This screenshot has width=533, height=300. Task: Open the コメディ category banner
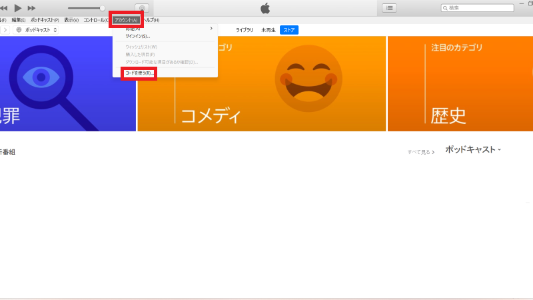[x=262, y=84]
